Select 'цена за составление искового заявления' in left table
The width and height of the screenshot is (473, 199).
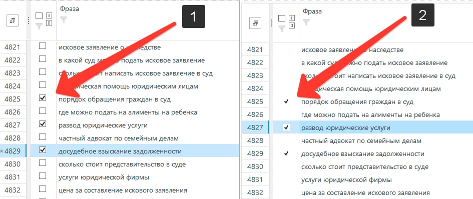123,190
